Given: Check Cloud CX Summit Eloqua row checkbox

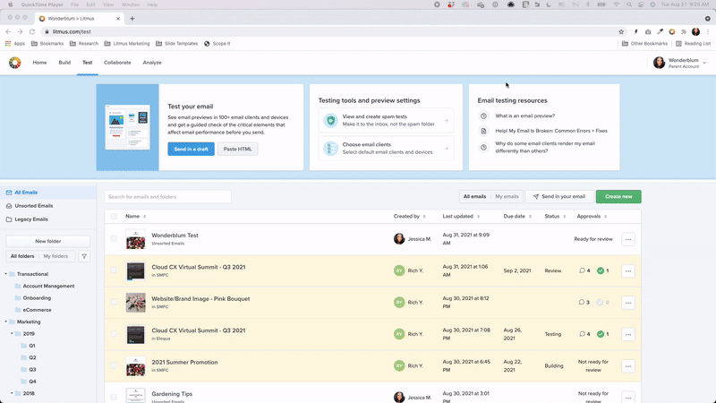Looking at the screenshot, I should (x=114, y=333).
